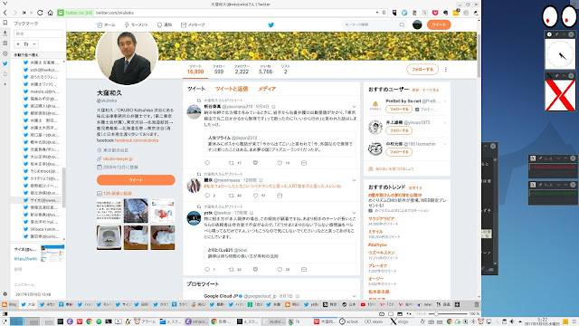This screenshot has height=326, width=579.
Task: Open the address bar dropdown arrow
Action: click(377, 13)
